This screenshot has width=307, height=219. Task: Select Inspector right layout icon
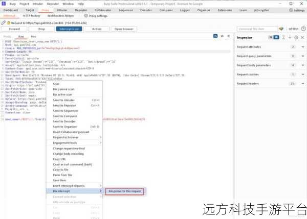tap(276, 37)
